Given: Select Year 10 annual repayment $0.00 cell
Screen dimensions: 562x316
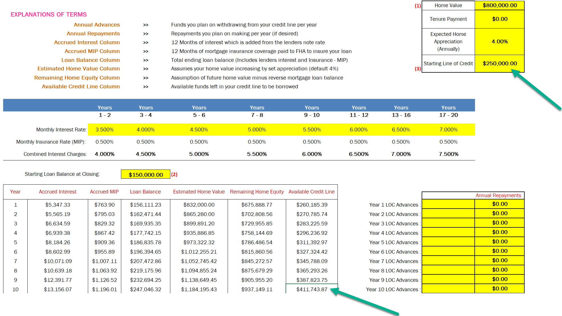Looking at the screenshot, I should click(500, 289).
